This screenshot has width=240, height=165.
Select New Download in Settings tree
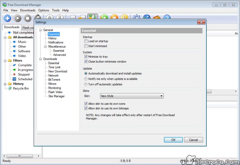pos(58,71)
